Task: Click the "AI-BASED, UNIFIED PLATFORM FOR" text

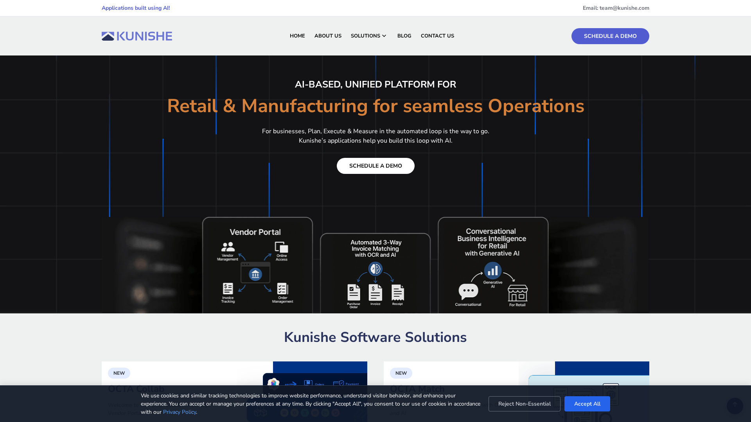Action: pyautogui.click(x=375, y=84)
